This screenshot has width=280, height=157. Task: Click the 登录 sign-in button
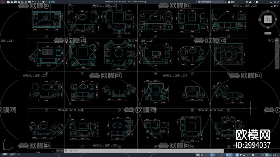[231, 2]
